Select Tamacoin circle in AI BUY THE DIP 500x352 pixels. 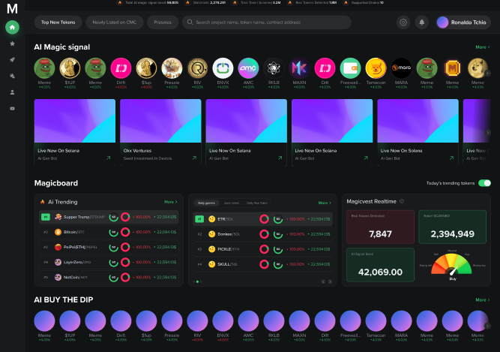click(376, 321)
